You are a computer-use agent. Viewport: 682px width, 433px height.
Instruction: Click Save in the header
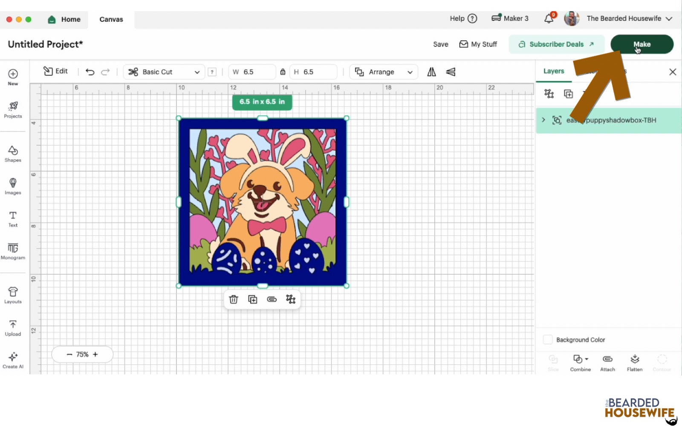(x=440, y=44)
